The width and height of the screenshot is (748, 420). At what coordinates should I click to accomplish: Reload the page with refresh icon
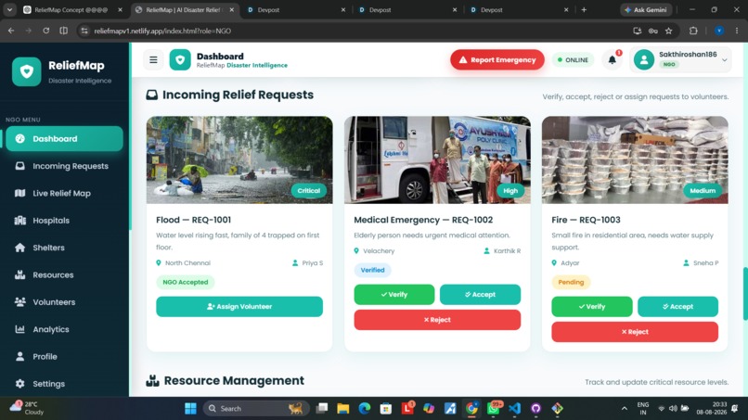pyautogui.click(x=45, y=31)
